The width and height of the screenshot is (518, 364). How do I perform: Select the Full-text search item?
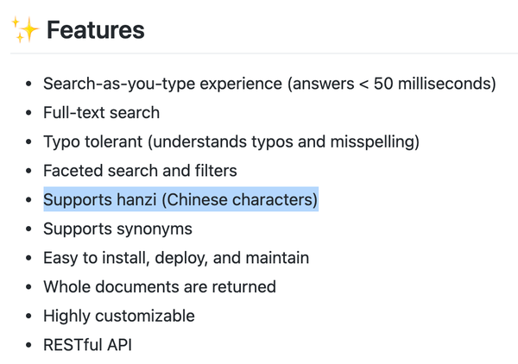[x=101, y=112]
